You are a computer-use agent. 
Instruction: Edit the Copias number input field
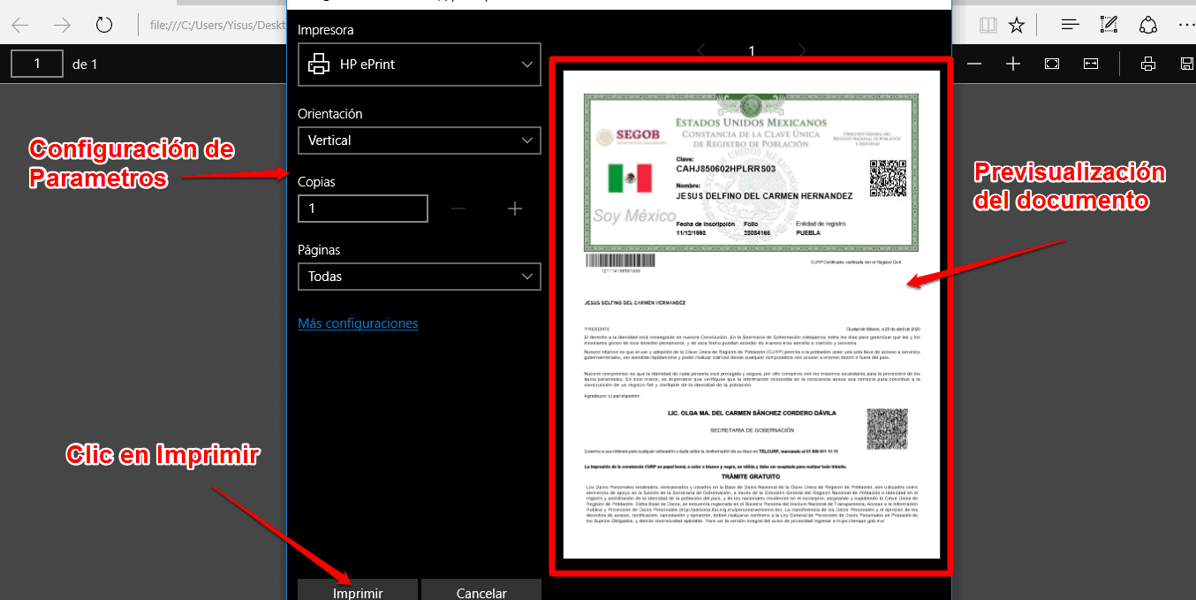coord(362,209)
